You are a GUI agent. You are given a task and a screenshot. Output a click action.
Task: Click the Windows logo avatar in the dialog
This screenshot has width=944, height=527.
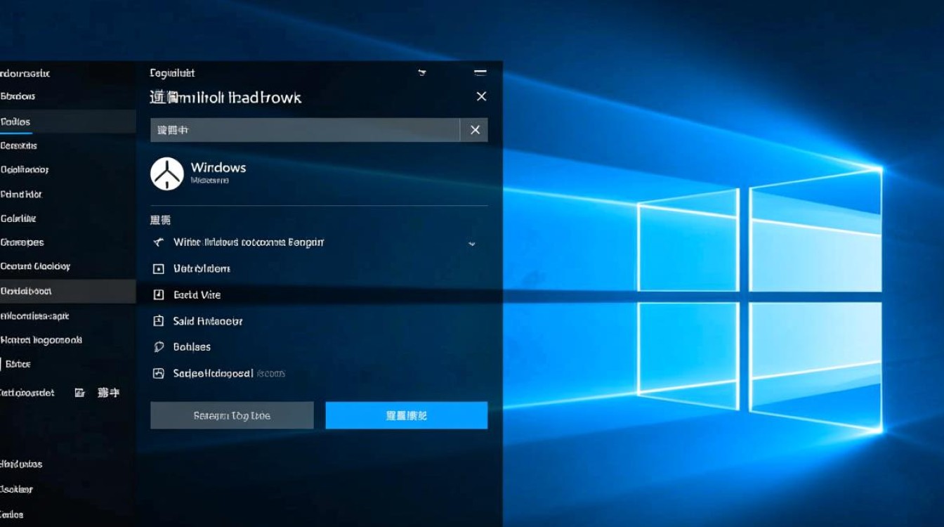point(166,172)
